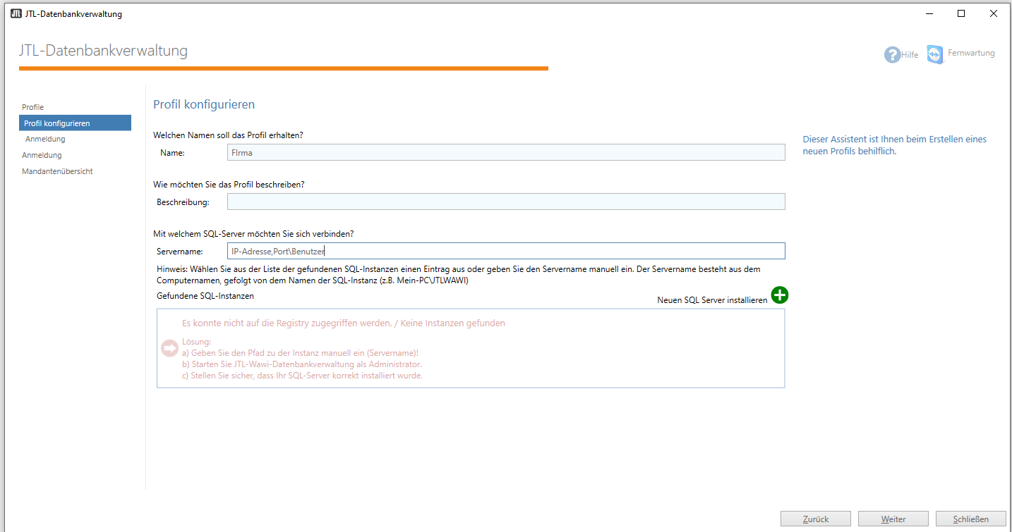
Task: Click the green plus icon to install SQL Server
Action: (x=779, y=295)
